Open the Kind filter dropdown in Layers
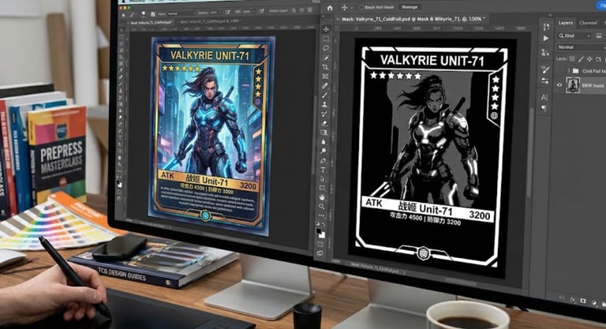This screenshot has height=329, width=606. [574, 36]
